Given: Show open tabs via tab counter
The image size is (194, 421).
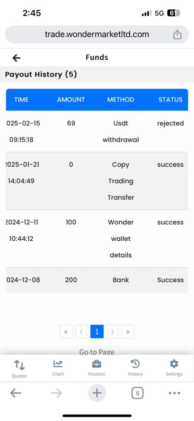Looking at the screenshot, I should [x=137, y=393].
